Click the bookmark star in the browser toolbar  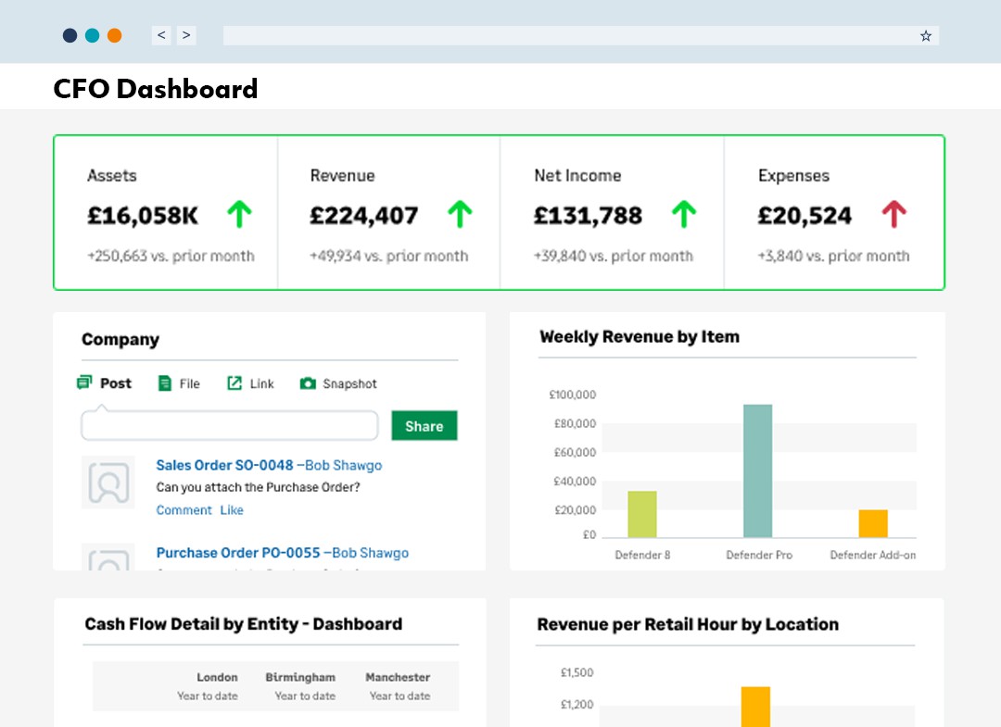tap(925, 35)
